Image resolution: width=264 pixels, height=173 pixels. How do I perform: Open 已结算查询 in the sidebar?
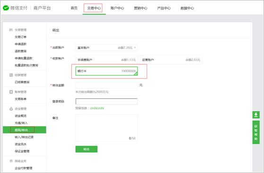point(22,82)
